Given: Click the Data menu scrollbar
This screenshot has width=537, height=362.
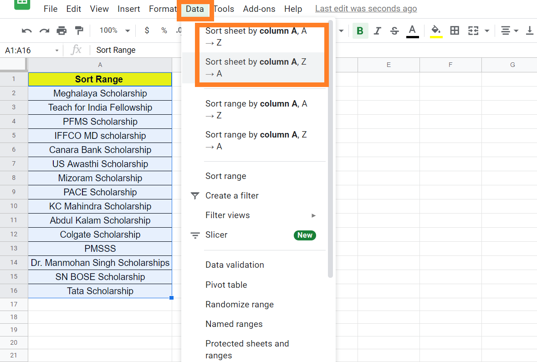Looking at the screenshot, I should (x=331, y=149).
